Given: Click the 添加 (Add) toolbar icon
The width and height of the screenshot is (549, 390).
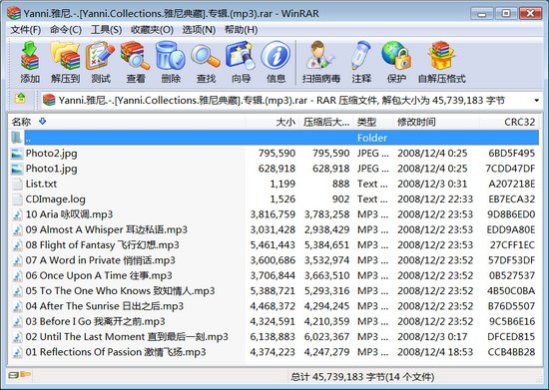Looking at the screenshot, I should pyautogui.click(x=30, y=56).
